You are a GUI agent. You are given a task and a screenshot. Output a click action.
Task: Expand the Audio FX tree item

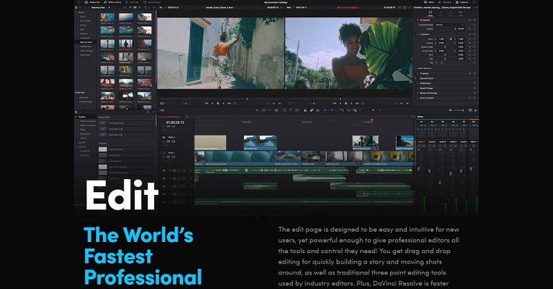point(77,147)
